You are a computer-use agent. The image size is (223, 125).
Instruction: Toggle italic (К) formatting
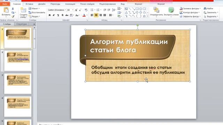click(54, 15)
